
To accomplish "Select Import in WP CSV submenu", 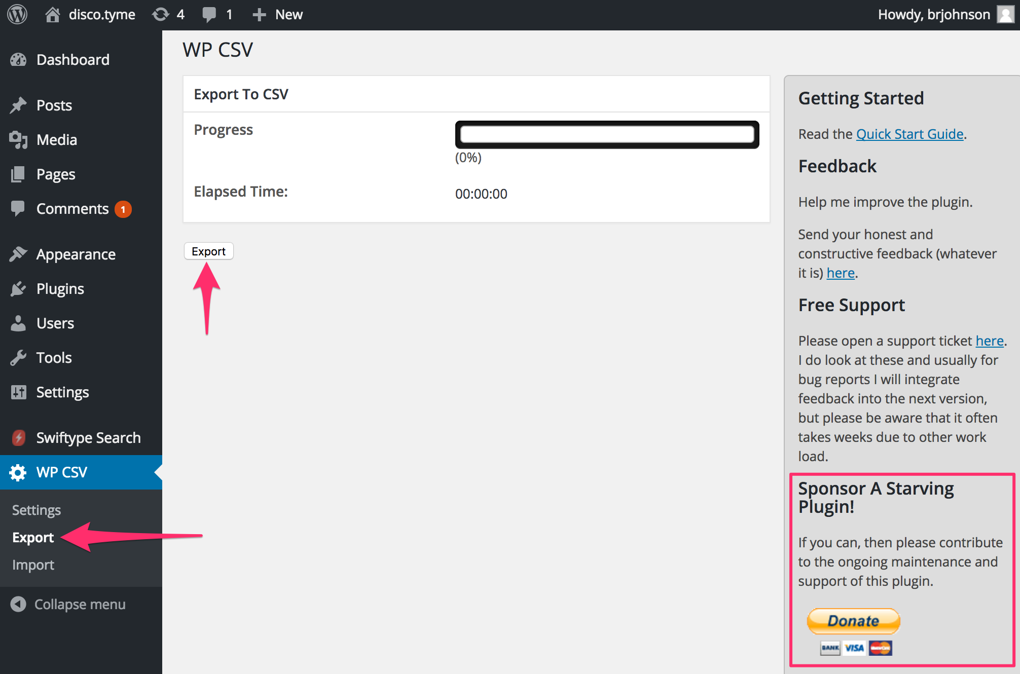I will coord(33,565).
